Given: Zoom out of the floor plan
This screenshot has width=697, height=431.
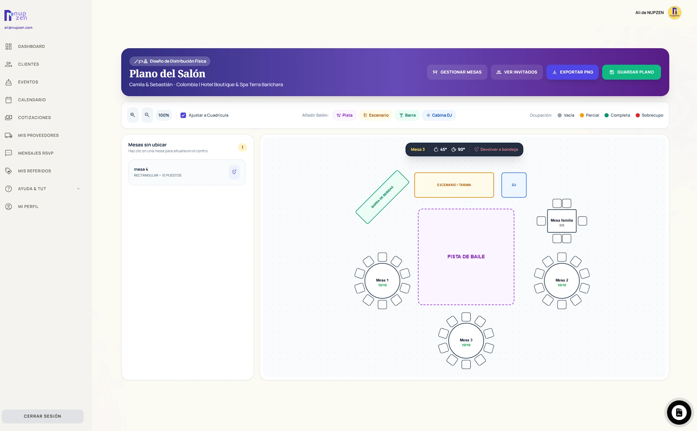Looking at the screenshot, I should click(147, 115).
